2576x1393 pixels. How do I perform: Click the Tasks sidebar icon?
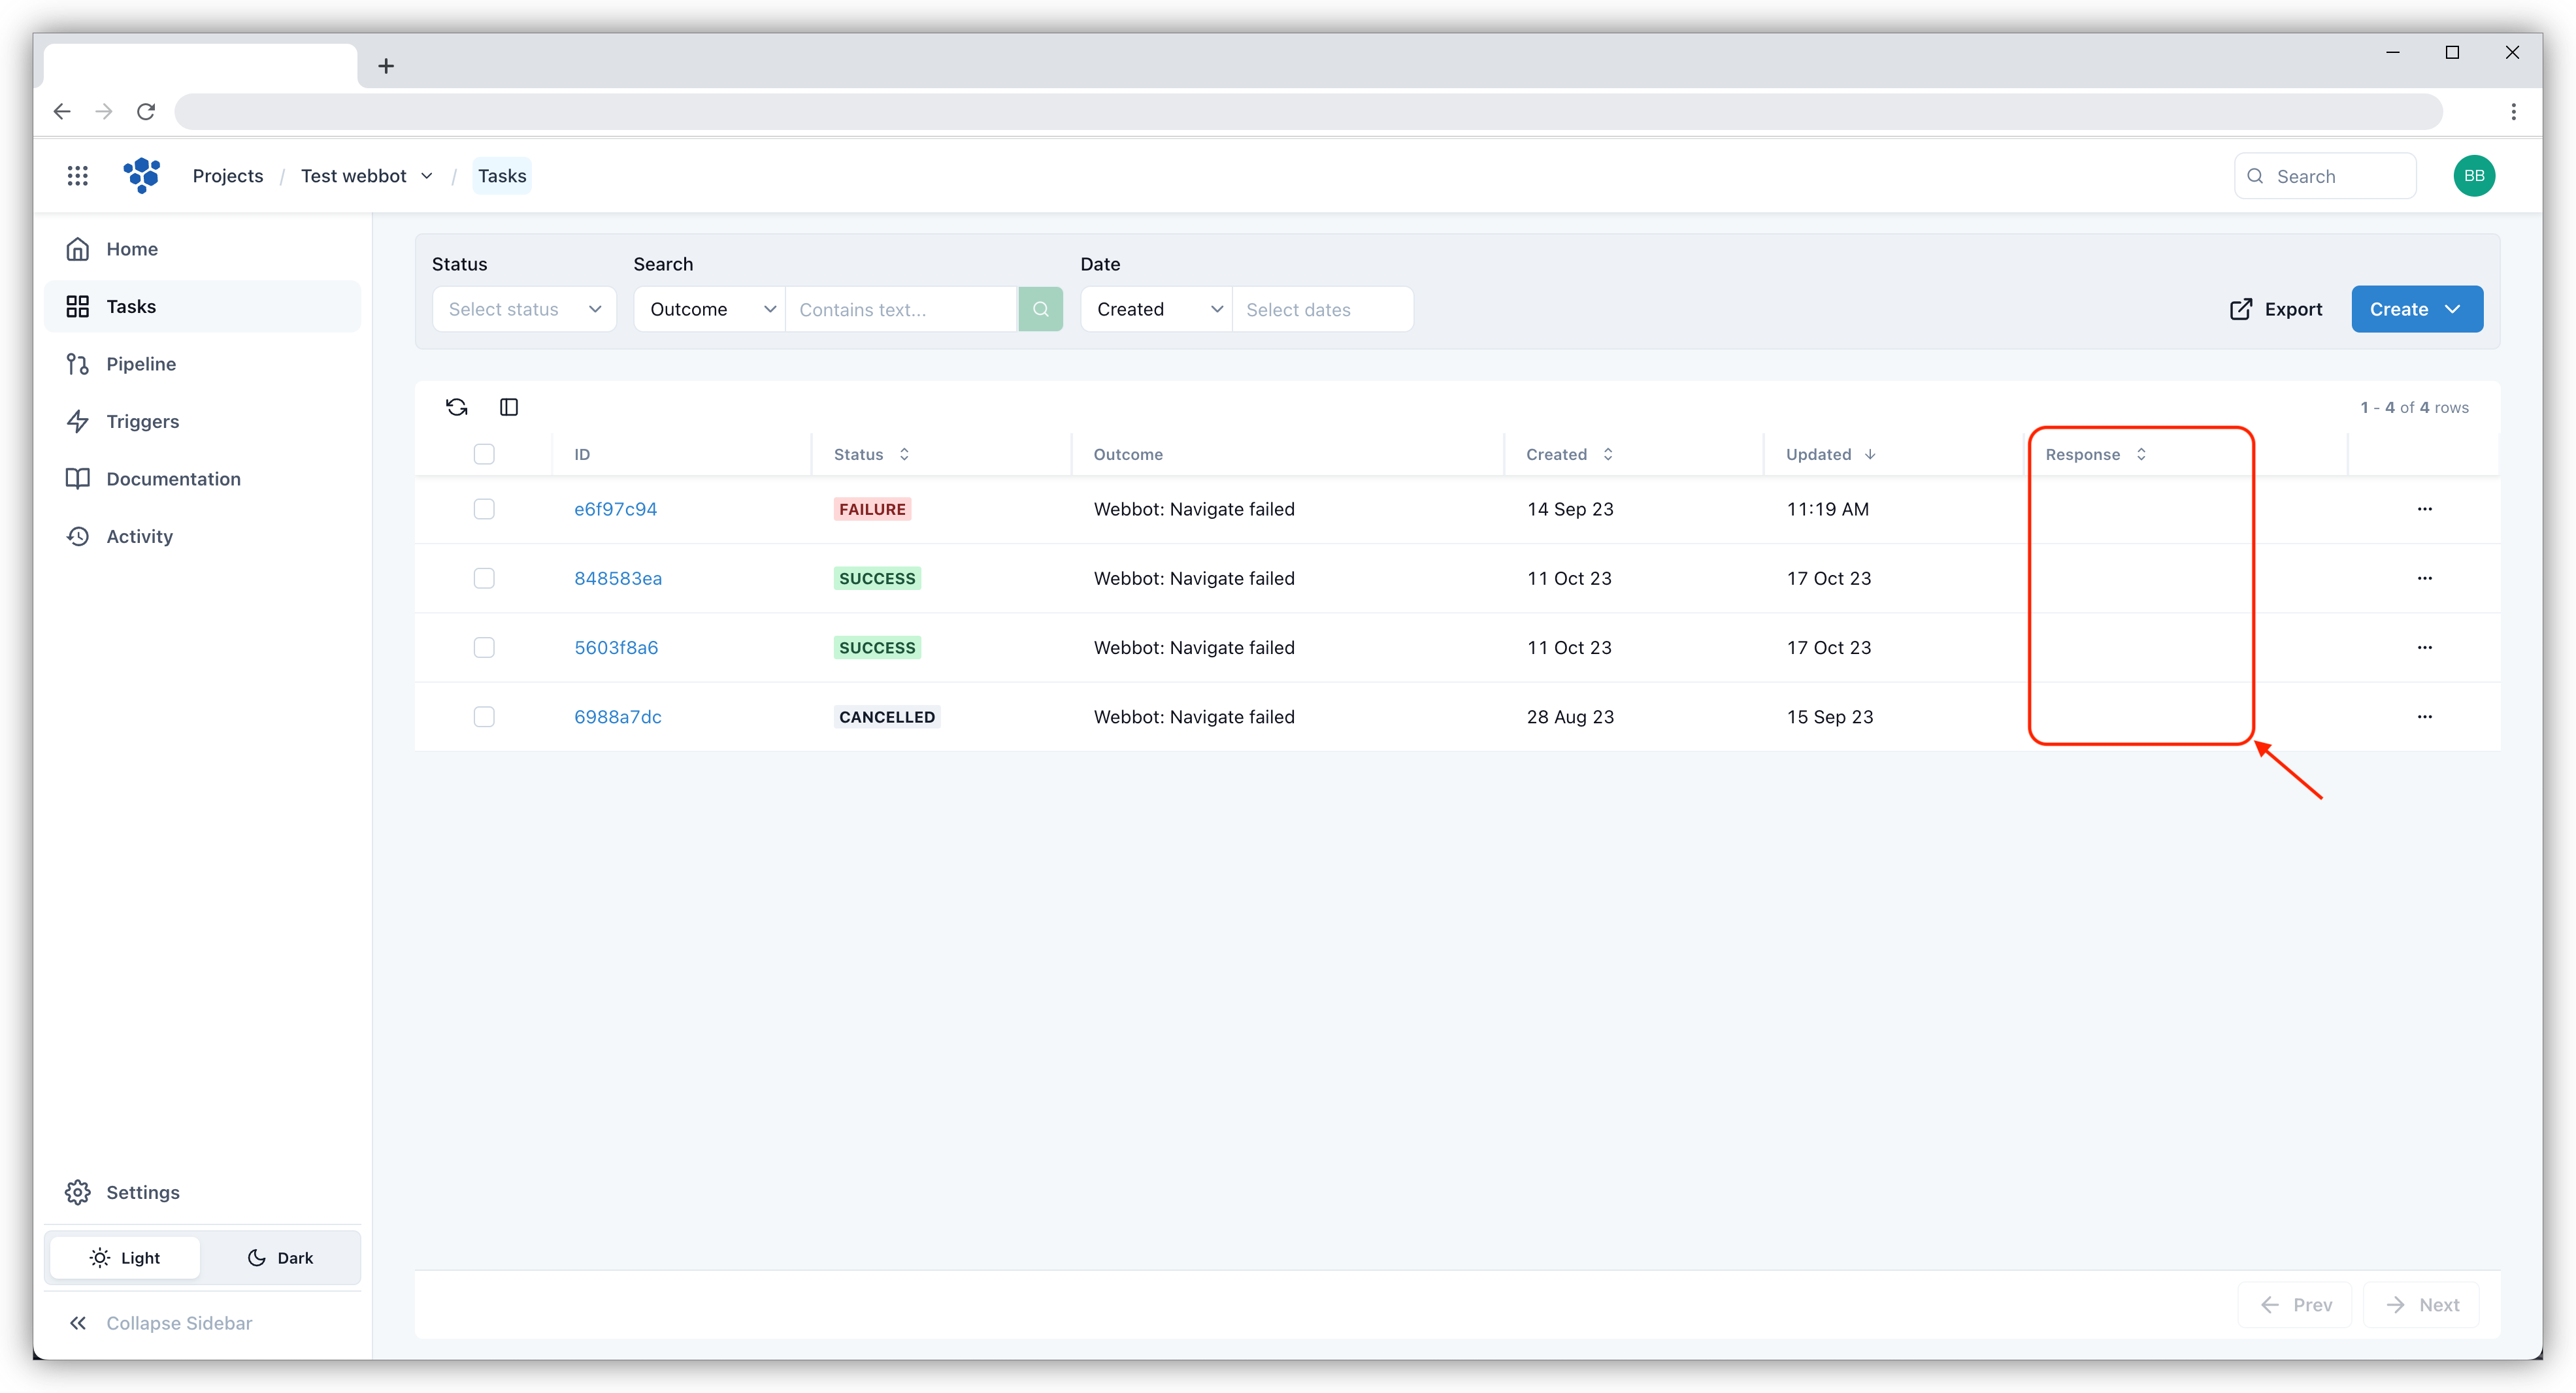pos(79,305)
